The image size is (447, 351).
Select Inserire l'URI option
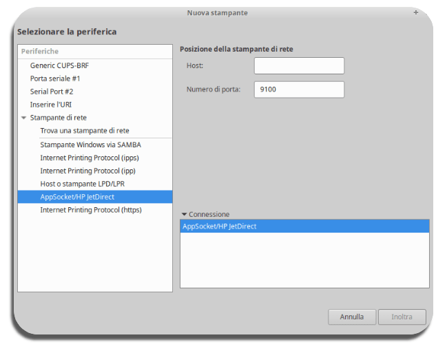click(50, 105)
